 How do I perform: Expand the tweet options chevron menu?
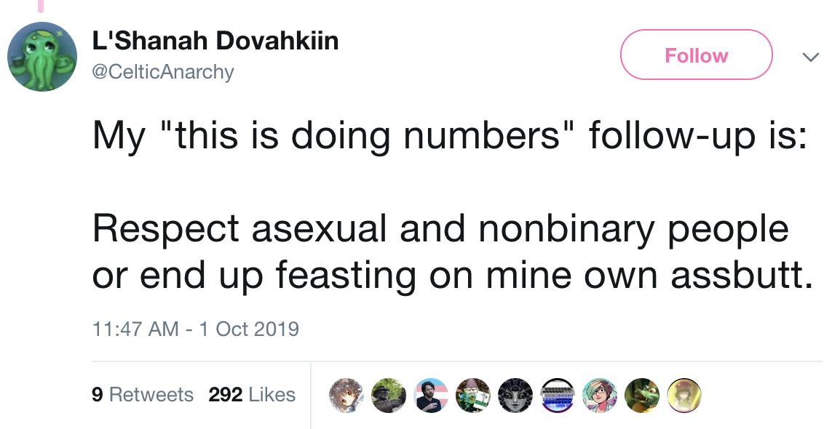click(x=809, y=56)
